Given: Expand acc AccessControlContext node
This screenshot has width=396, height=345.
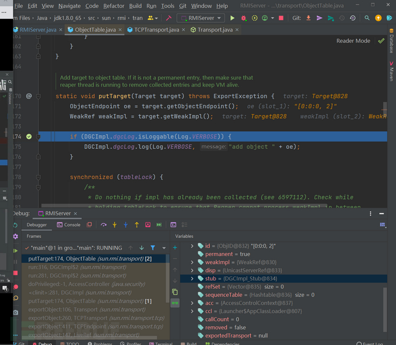Looking at the screenshot, I should (192, 303).
